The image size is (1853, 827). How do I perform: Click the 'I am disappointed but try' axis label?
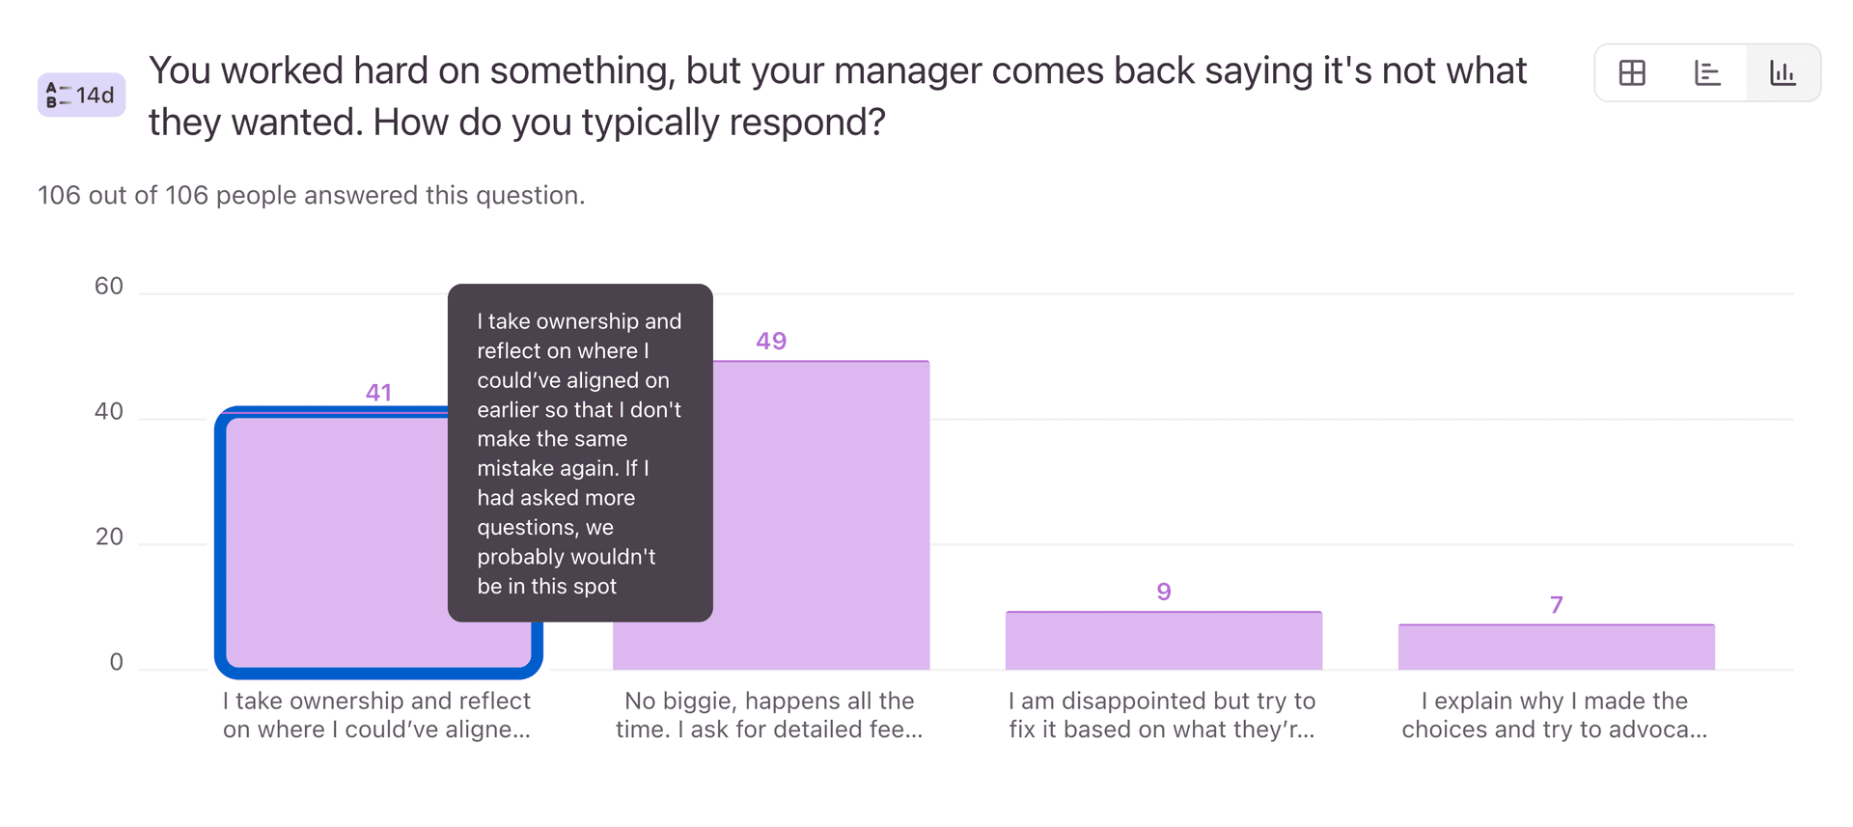coord(1162,715)
